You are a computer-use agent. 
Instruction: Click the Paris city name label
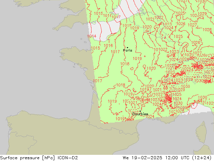click(x=128, y=50)
